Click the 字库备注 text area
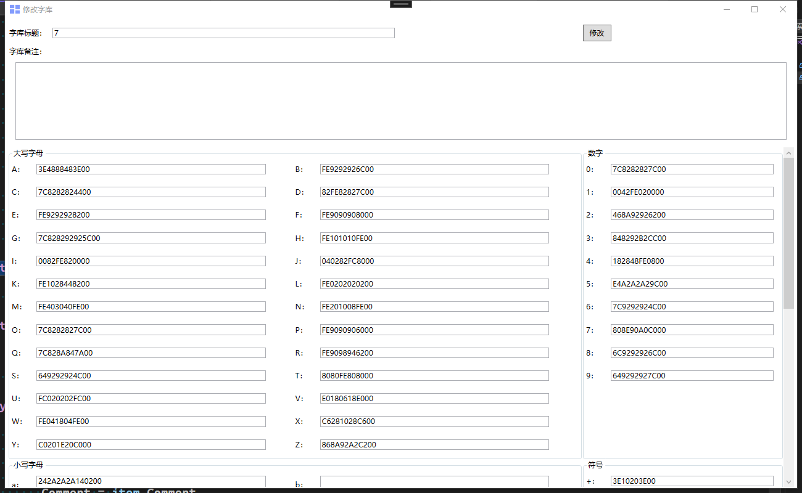The image size is (802, 493). coord(401,101)
